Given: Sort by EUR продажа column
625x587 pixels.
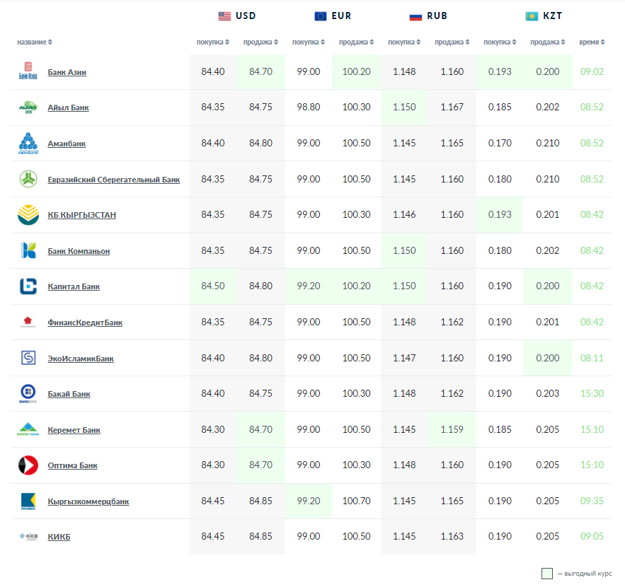Looking at the screenshot, I should (357, 42).
